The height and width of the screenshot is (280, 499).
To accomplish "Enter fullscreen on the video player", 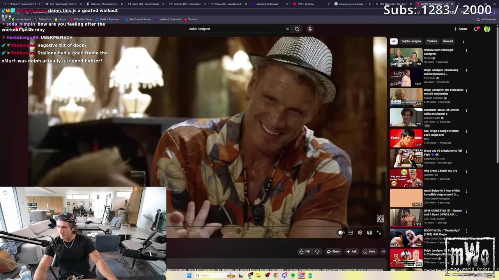I will click(379, 233).
